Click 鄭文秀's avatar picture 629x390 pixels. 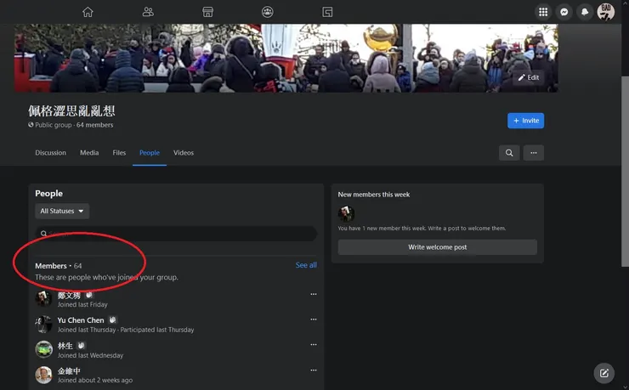[x=43, y=298]
